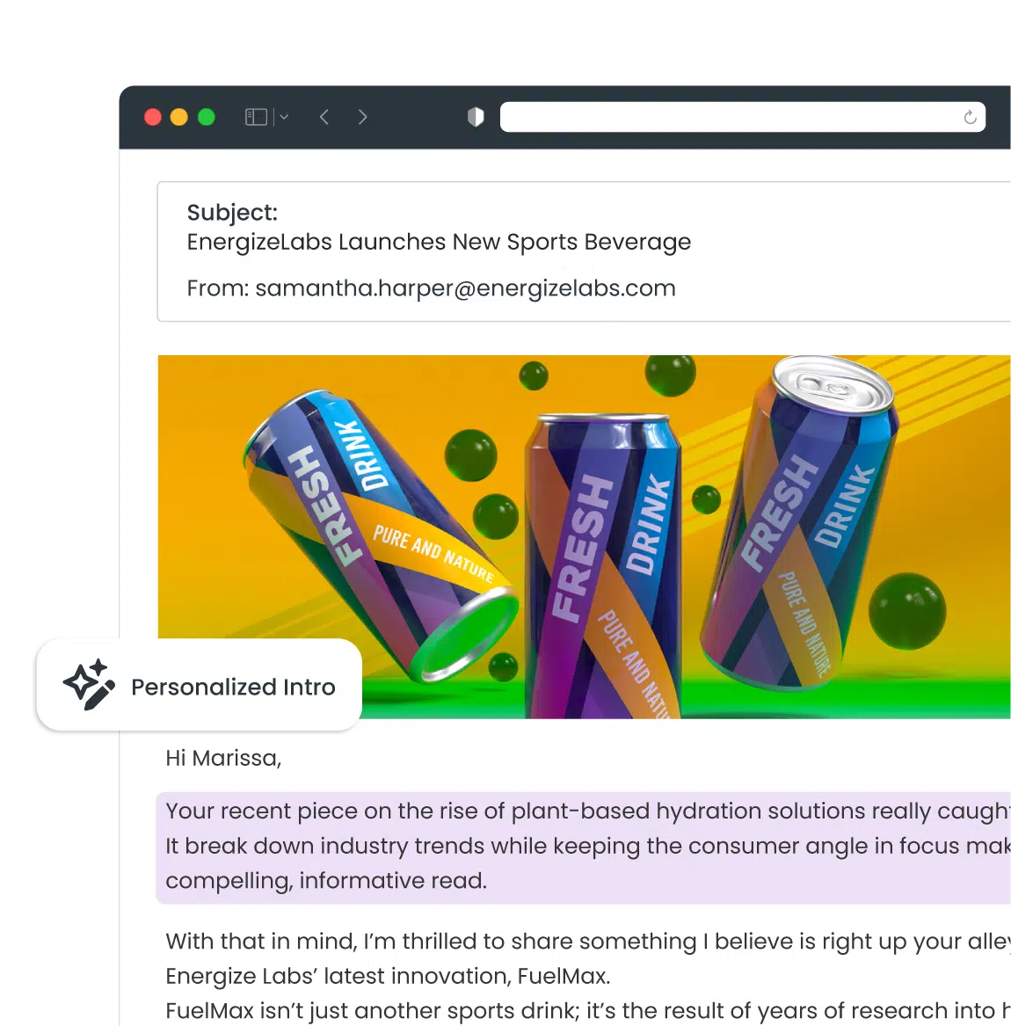
Task: Click the highlighted personalized intro paragraph
Action: click(584, 848)
